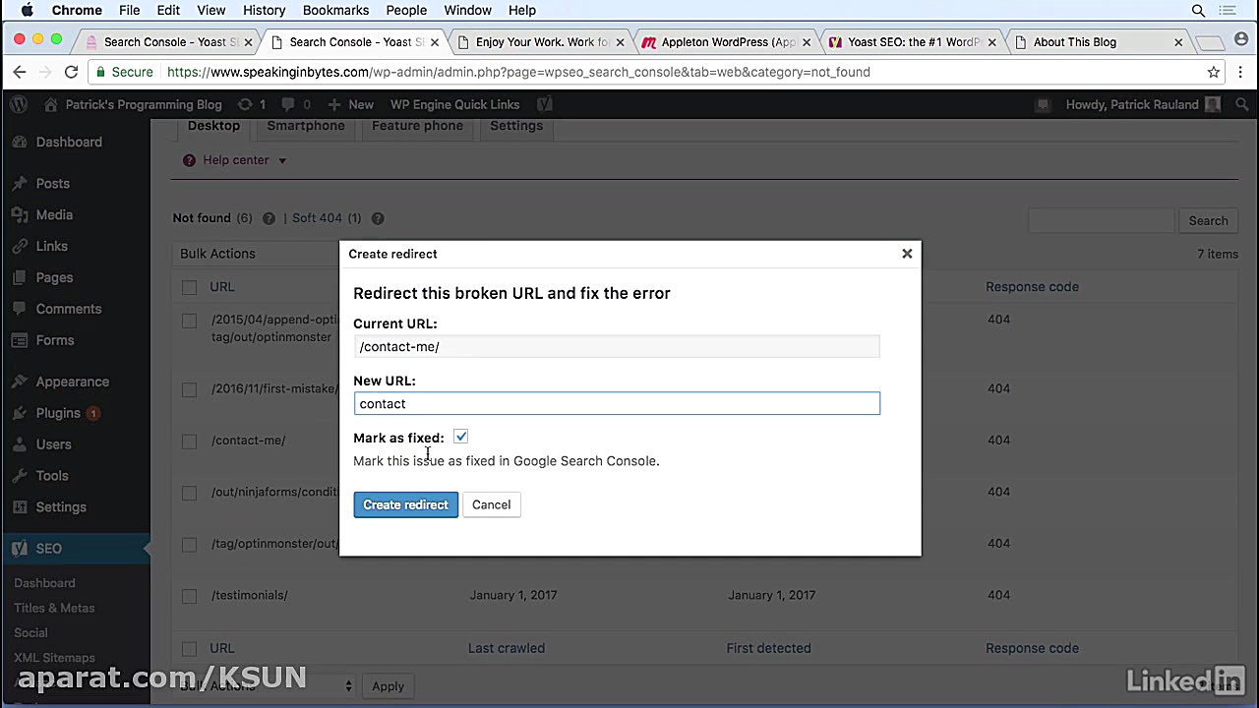Select the /2015/04/append-opti row checkbox

tap(189, 320)
